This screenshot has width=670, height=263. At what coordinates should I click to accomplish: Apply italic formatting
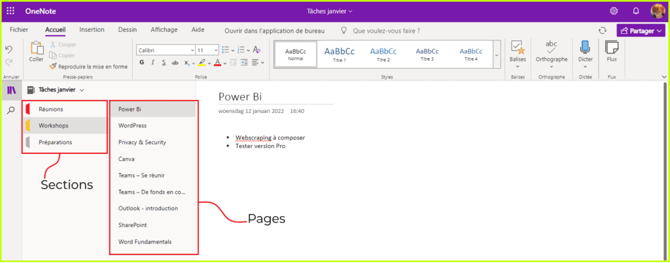tap(152, 63)
